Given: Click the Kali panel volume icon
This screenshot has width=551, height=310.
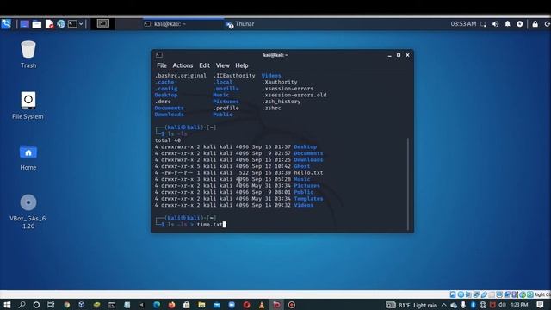Looking at the screenshot, I should [496, 24].
